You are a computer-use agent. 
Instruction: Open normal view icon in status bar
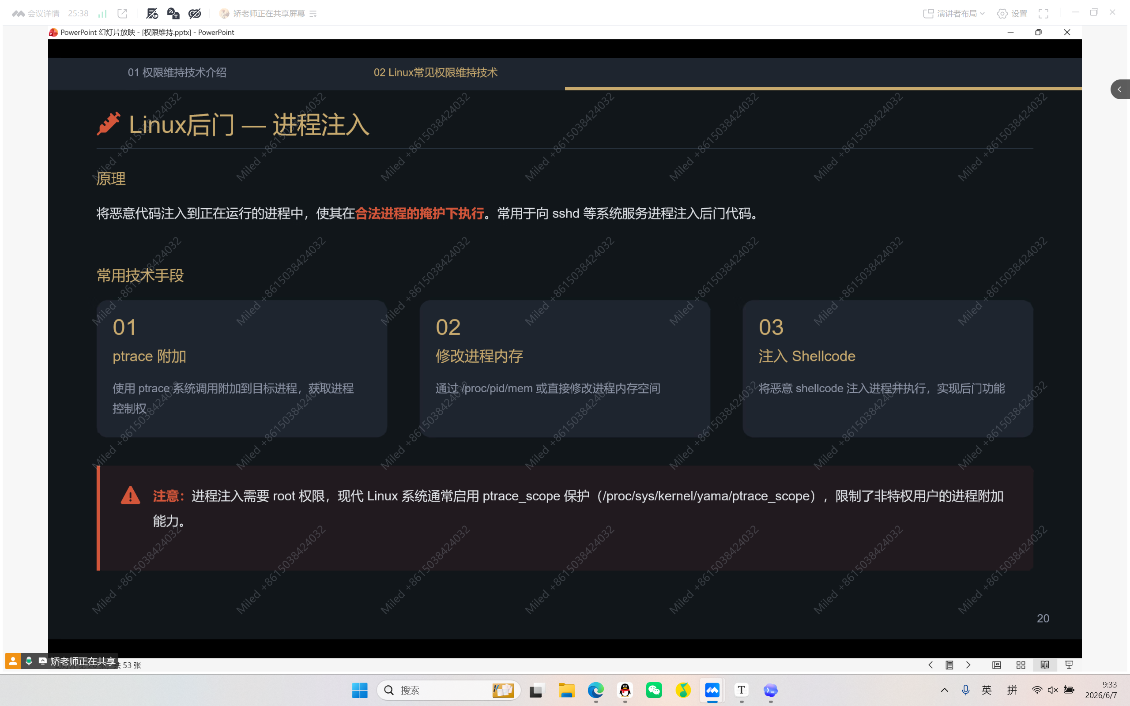coord(996,665)
